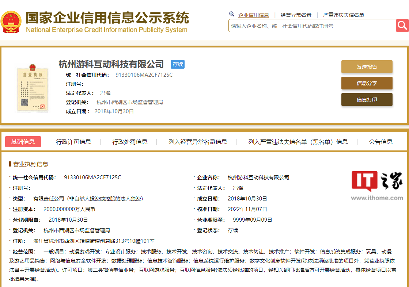Click the national emblem site logo
This screenshot has height=287, width=409.
(x=11, y=21)
